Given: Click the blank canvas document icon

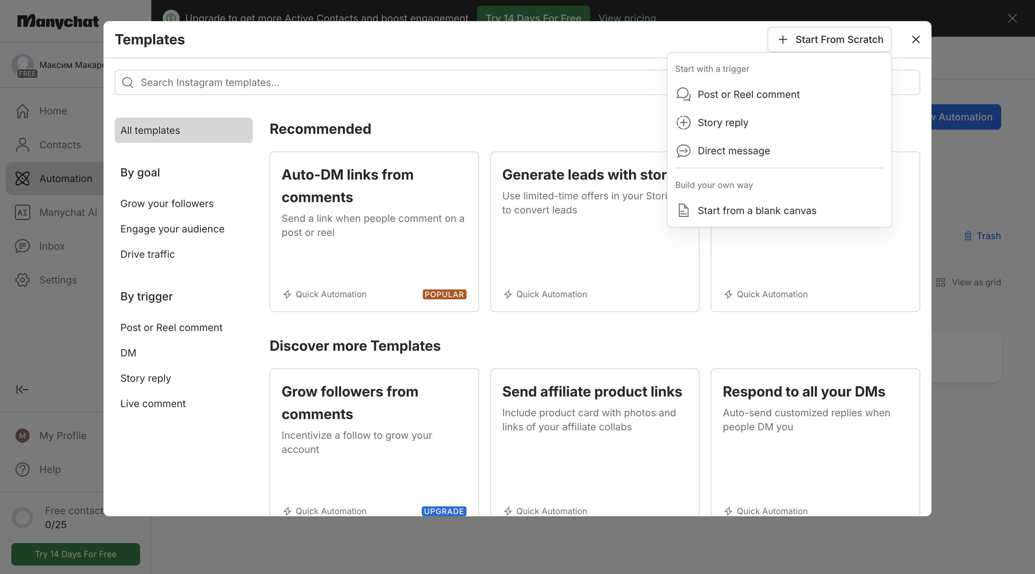Looking at the screenshot, I should [x=683, y=211].
